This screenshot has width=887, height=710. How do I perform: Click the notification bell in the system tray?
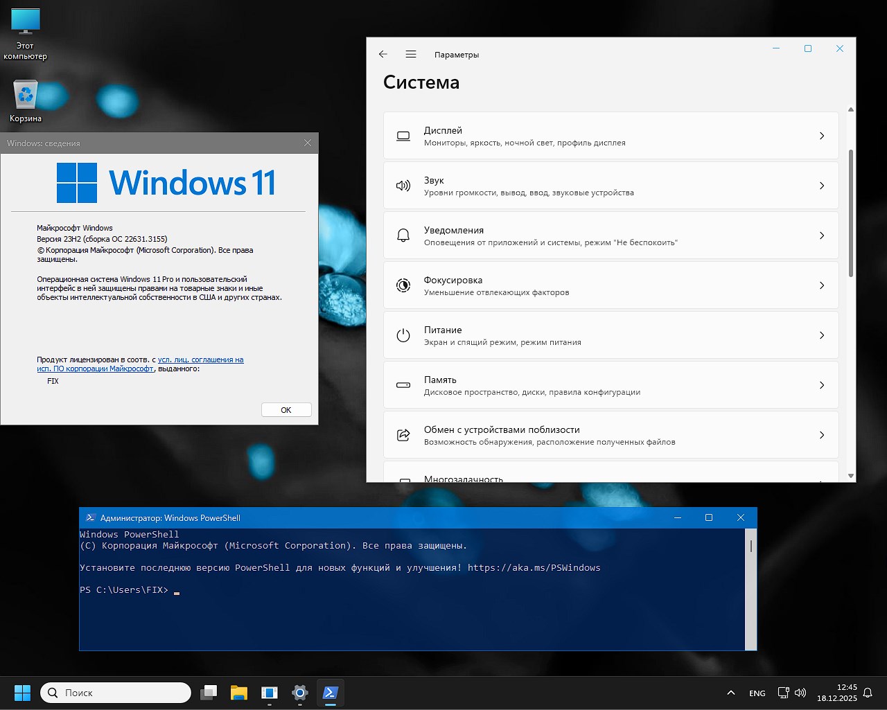point(868,693)
